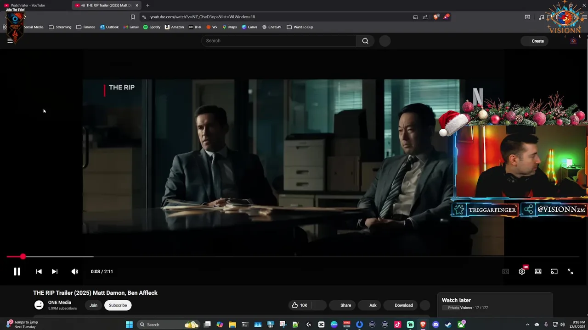Click the taskbar volume speaker icon
Viewport: 588px width, 330px height.
pos(562,324)
